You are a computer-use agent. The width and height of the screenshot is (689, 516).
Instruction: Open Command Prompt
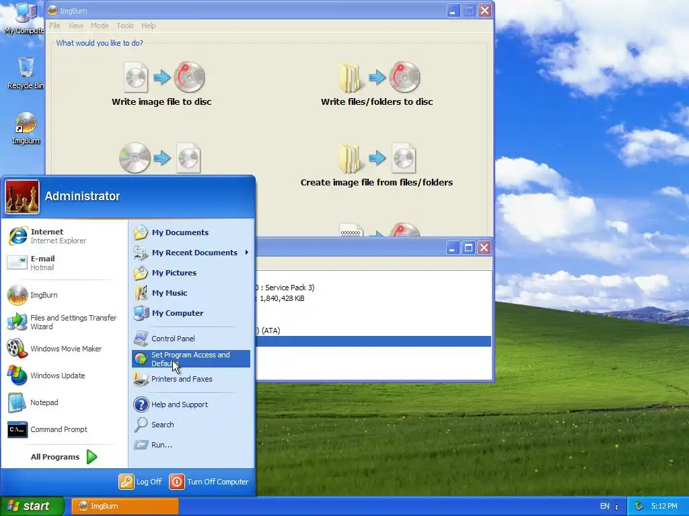click(65, 429)
